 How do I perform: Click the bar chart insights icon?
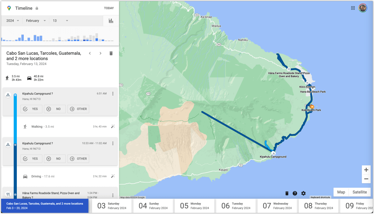click(x=111, y=21)
